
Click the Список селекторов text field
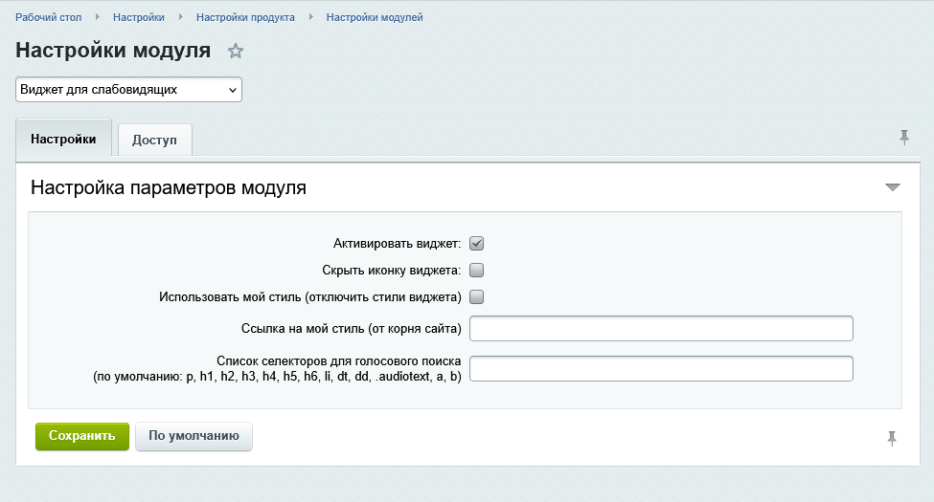click(661, 369)
